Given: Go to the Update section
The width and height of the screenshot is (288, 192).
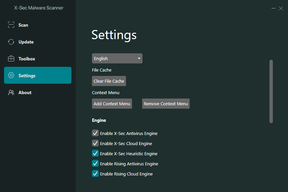Looking at the screenshot, I should pyautogui.click(x=26, y=42).
